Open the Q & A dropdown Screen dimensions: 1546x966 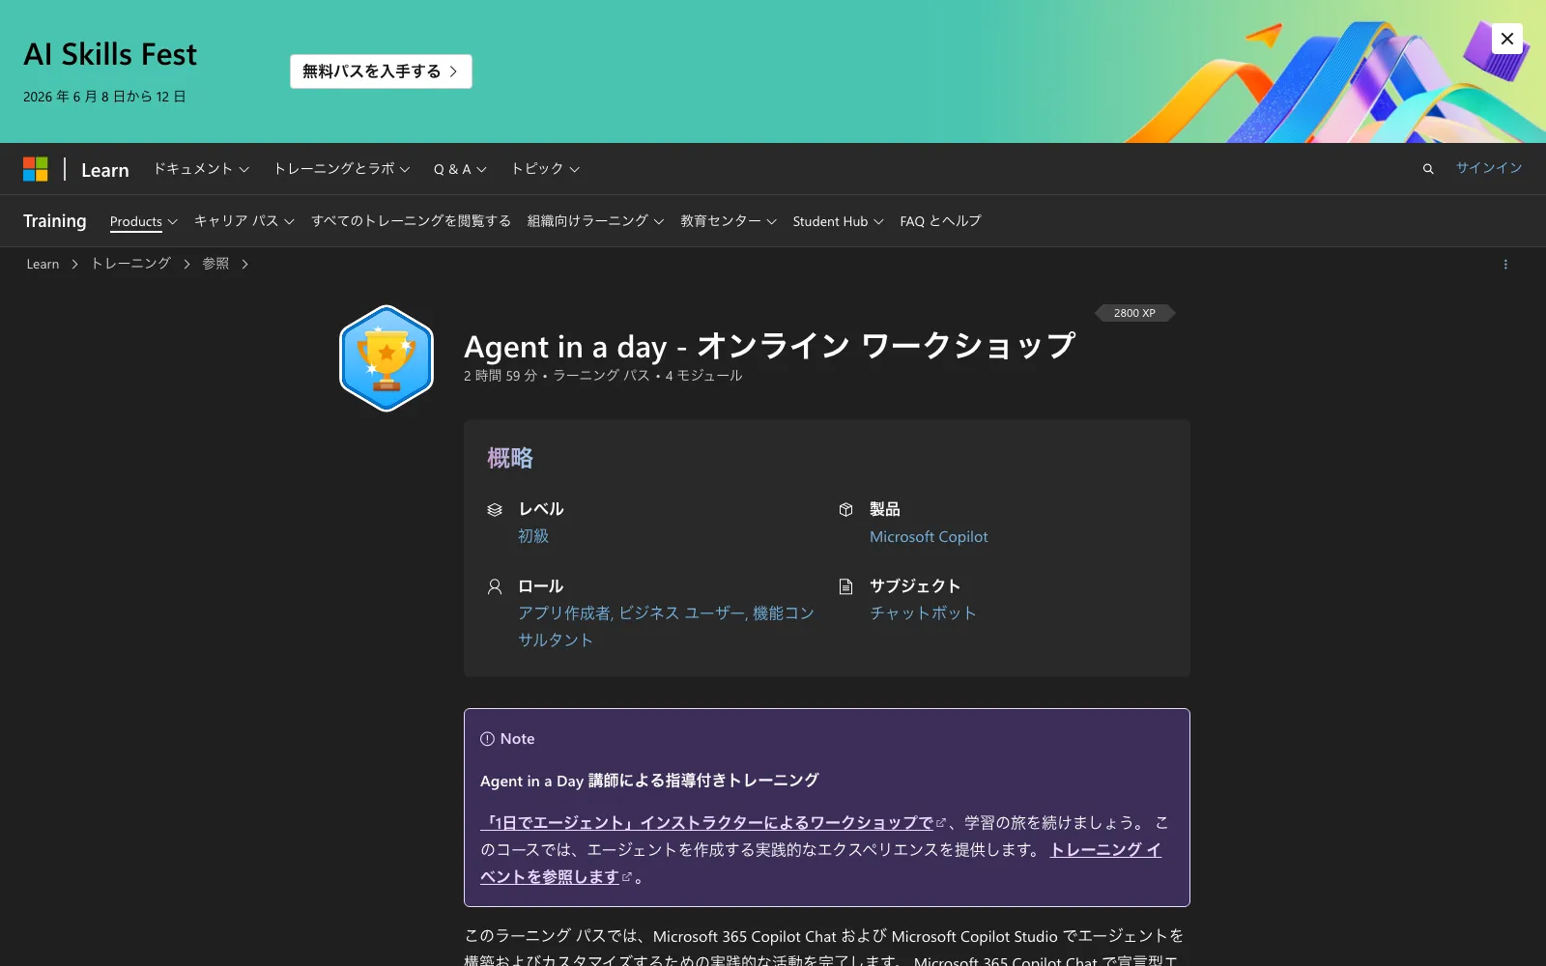(460, 169)
